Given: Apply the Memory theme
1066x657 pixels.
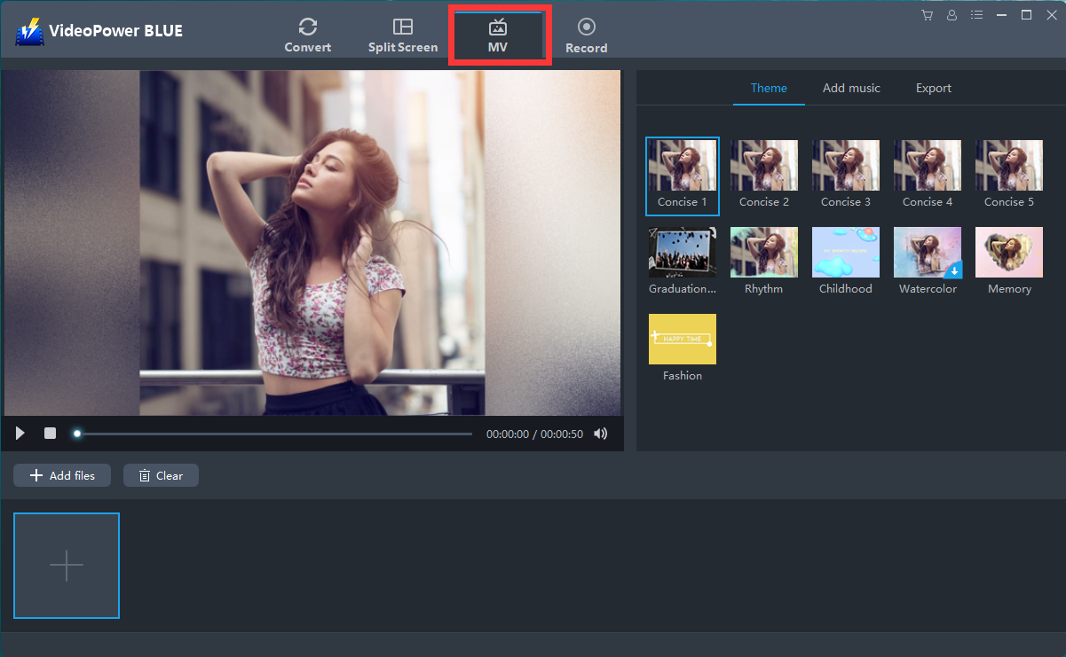Looking at the screenshot, I should 1008,253.
